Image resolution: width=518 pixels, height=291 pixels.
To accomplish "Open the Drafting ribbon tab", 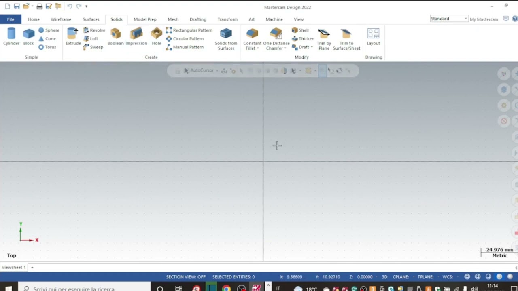I will pyautogui.click(x=198, y=19).
